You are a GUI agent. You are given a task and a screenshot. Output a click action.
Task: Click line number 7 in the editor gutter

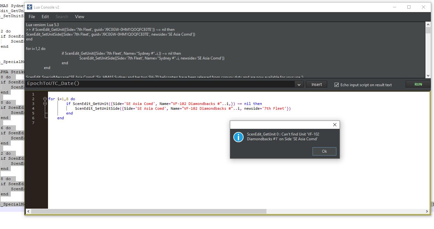(33, 123)
